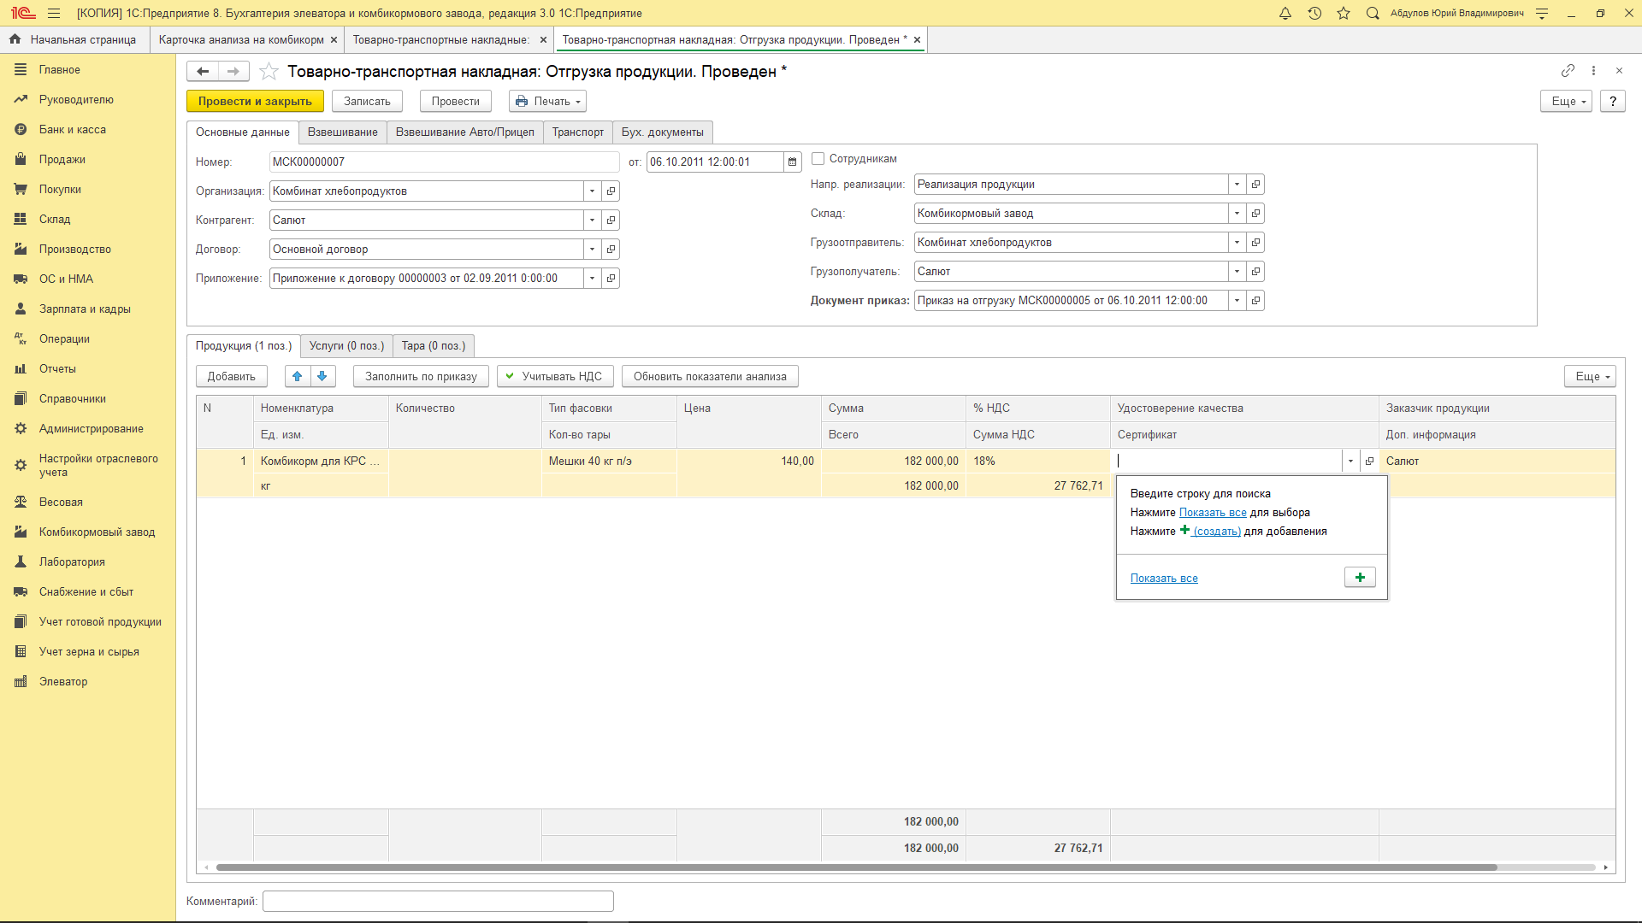Switch to Тара (0 поз.) tab
1642x923 pixels.
pos(434,345)
